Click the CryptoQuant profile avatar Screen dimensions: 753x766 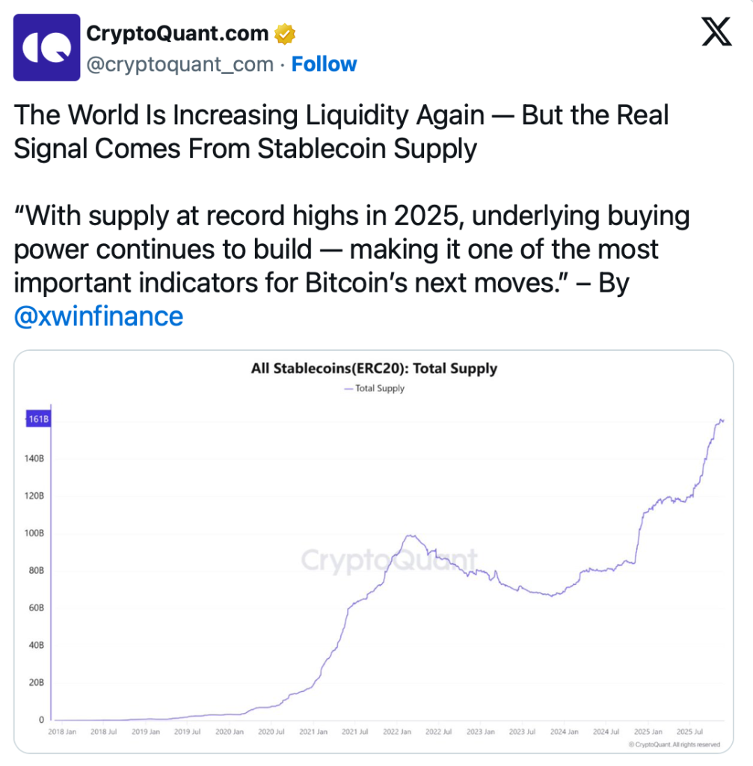pyautogui.click(x=46, y=47)
